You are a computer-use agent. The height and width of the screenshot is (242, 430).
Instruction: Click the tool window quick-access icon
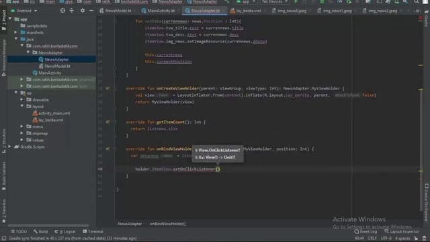[x=4, y=239]
